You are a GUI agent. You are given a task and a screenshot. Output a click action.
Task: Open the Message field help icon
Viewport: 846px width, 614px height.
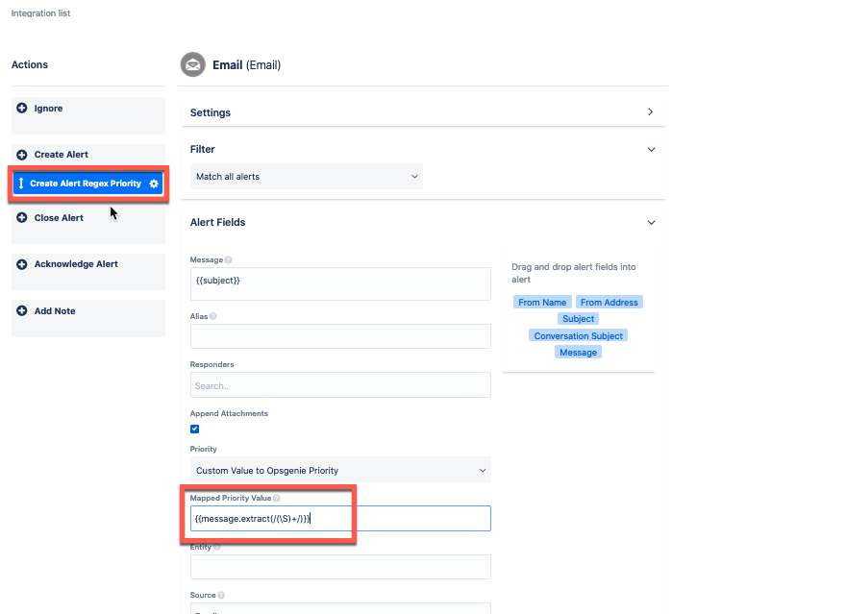point(228,259)
